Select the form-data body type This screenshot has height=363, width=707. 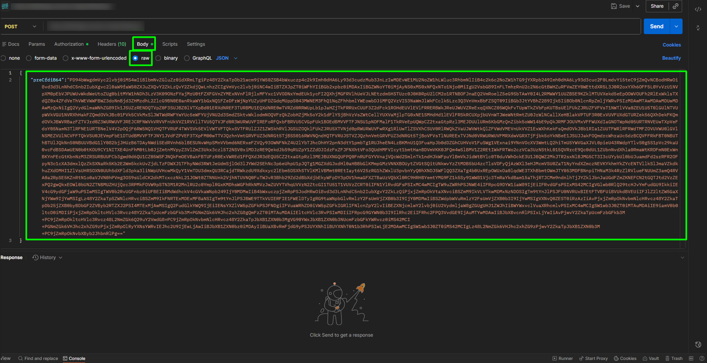click(x=29, y=58)
